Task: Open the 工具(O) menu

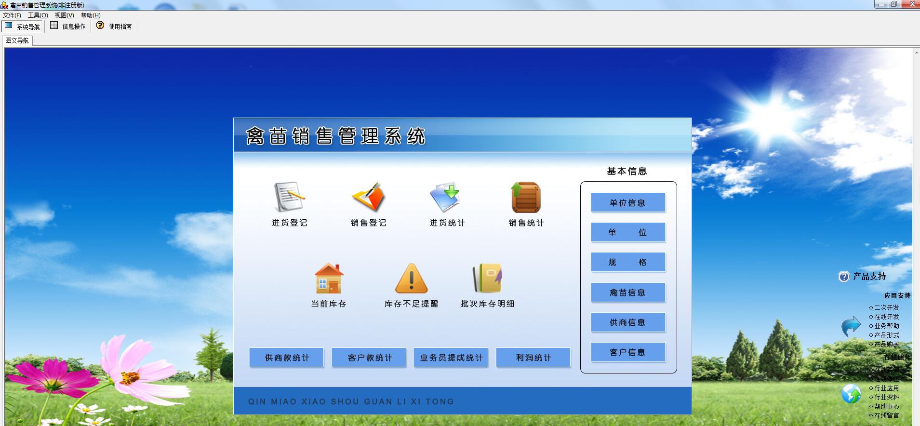Action: (x=38, y=15)
